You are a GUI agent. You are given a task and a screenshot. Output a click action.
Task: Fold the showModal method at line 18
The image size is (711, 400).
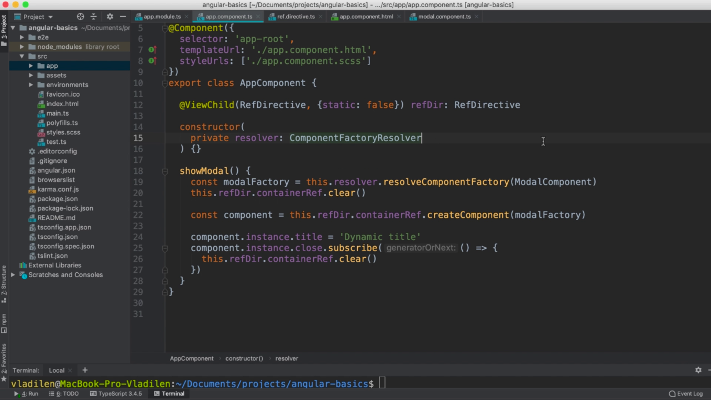click(x=164, y=171)
